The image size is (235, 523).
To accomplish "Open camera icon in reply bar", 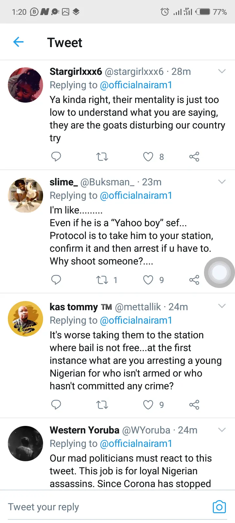I will click(219, 507).
